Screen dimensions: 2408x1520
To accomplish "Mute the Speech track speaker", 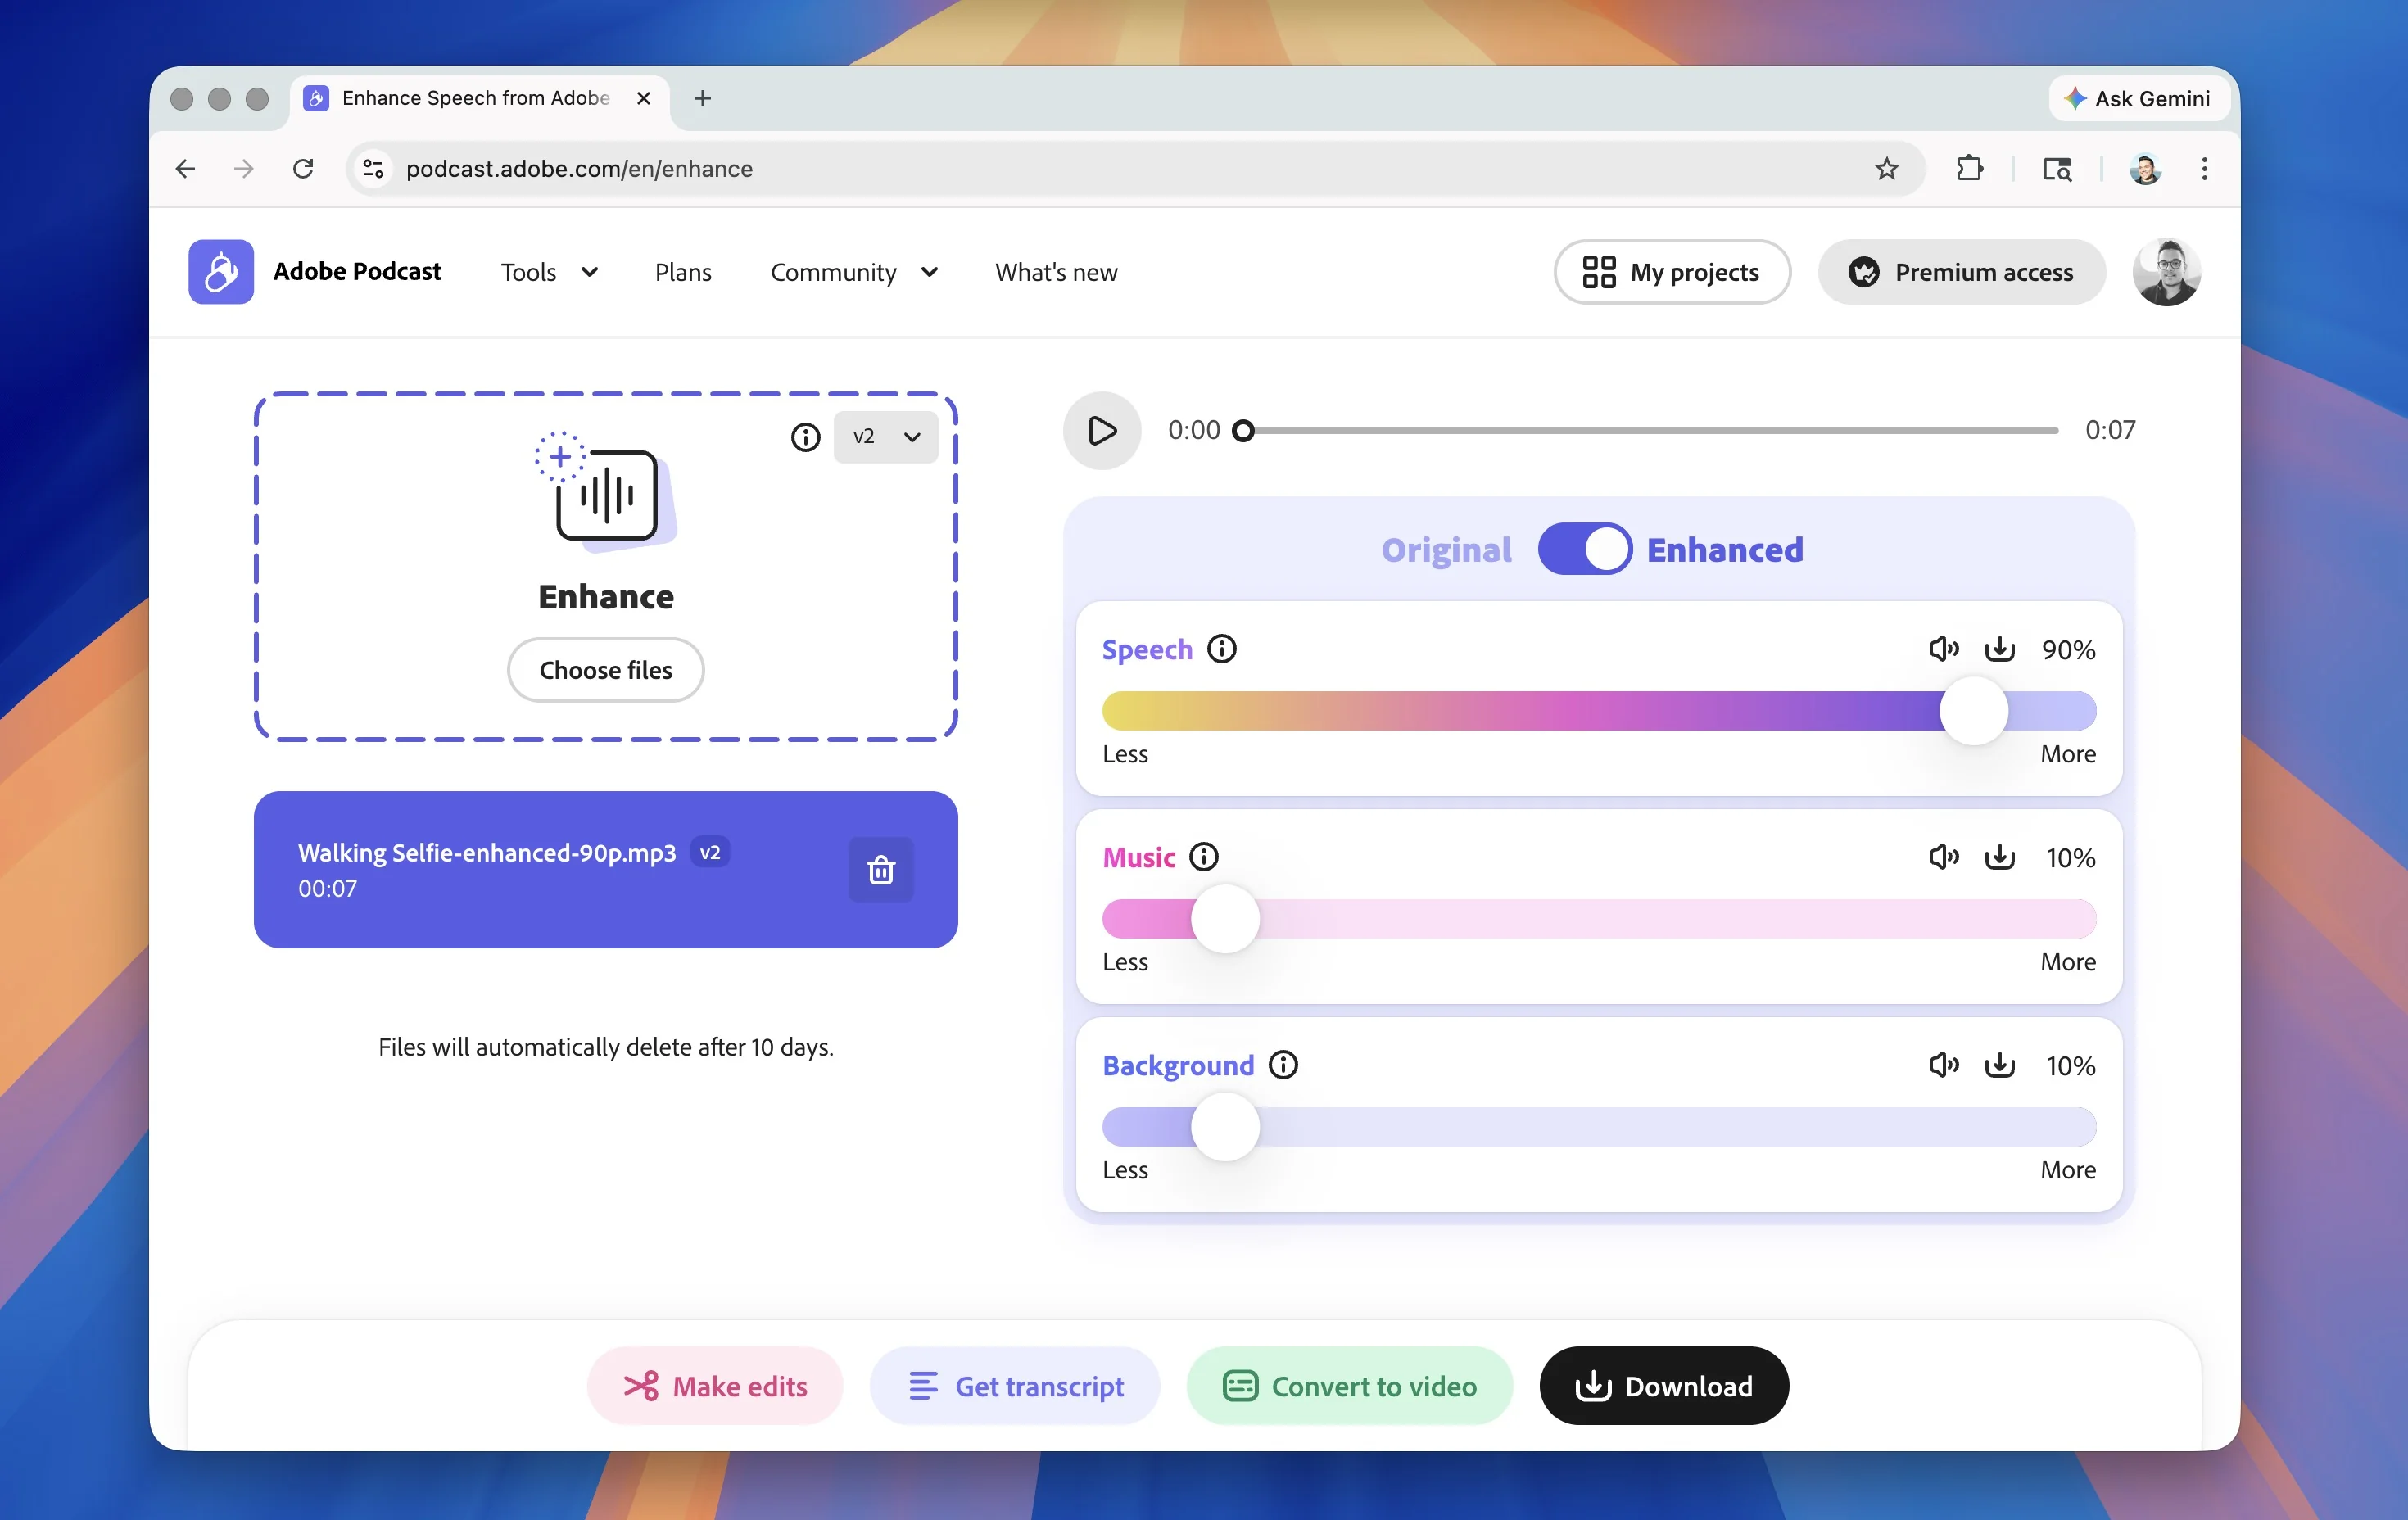I will tap(1943, 649).
